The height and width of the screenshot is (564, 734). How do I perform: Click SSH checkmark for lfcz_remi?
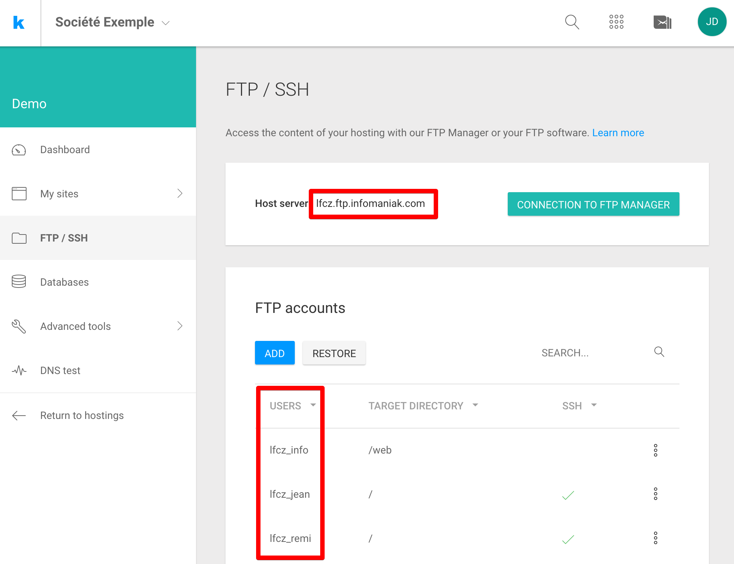pos(568,539)
